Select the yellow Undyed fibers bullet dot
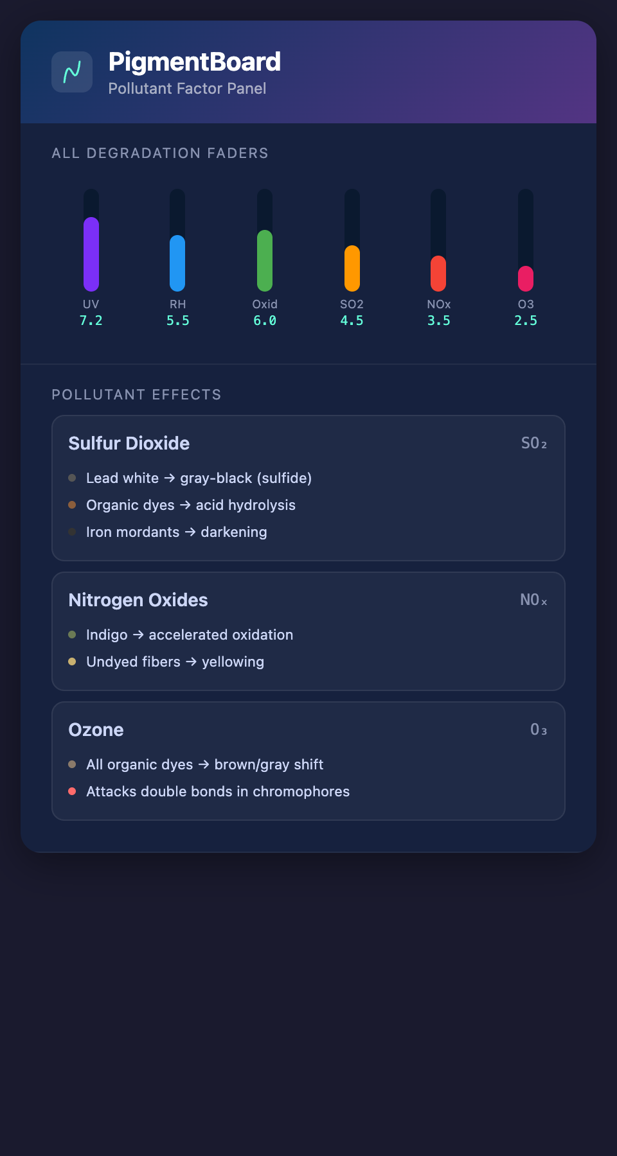The width and height of the screenshot is (617, 1156). (x=72, y=661)
